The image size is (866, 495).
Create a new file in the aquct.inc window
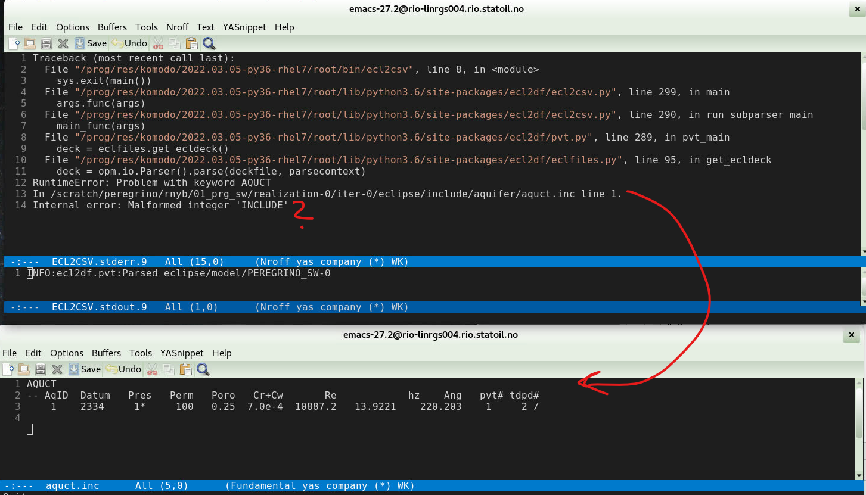point(8,369)
